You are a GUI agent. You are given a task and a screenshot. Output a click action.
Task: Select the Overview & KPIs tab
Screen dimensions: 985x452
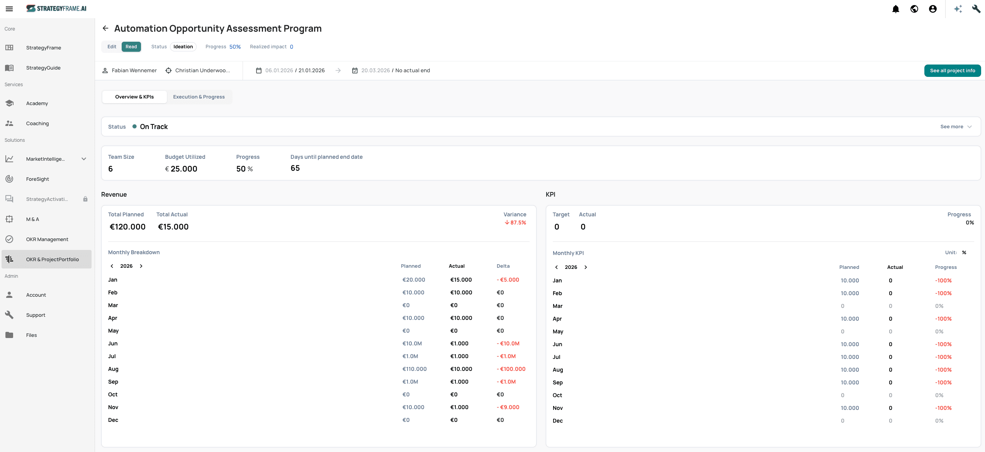134,97
